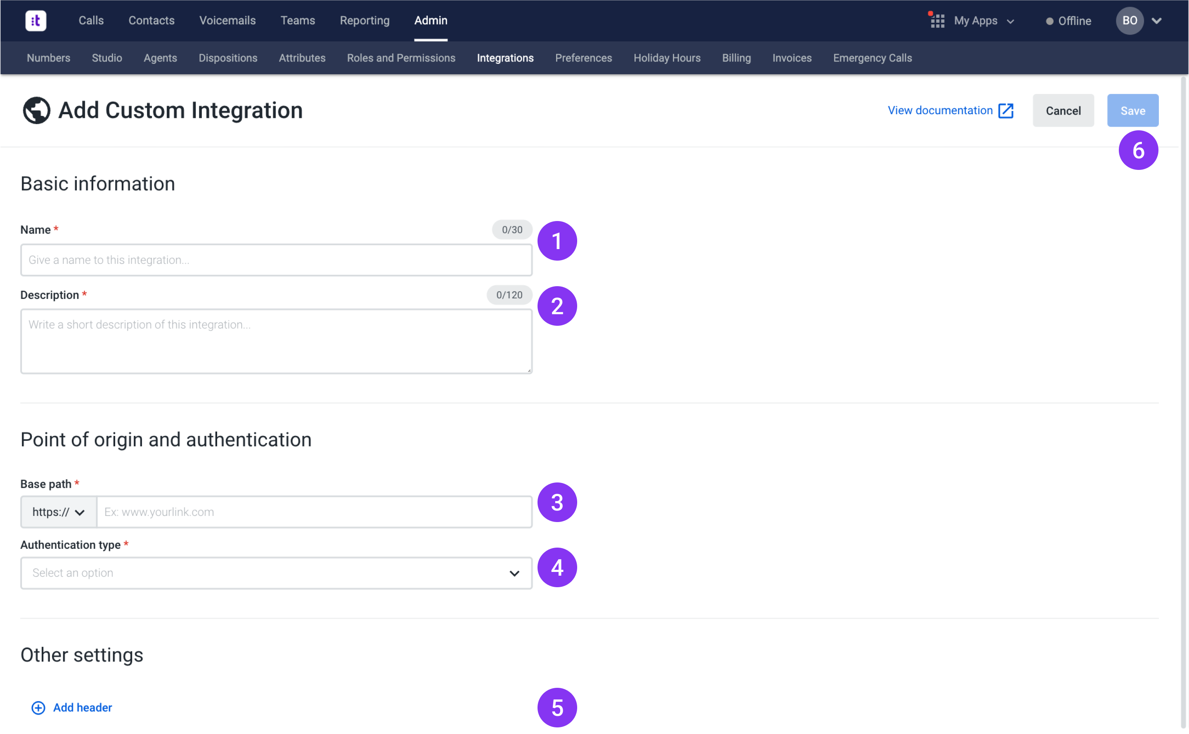
Task: Expand the https:// protocol dropdown
Action: pyautogui.click(x=58, y=512)
